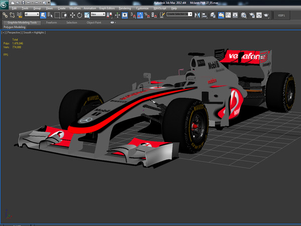Open the Material Editor icon
This screenshot has height=226, width=301.
click(x=244, y=15)
